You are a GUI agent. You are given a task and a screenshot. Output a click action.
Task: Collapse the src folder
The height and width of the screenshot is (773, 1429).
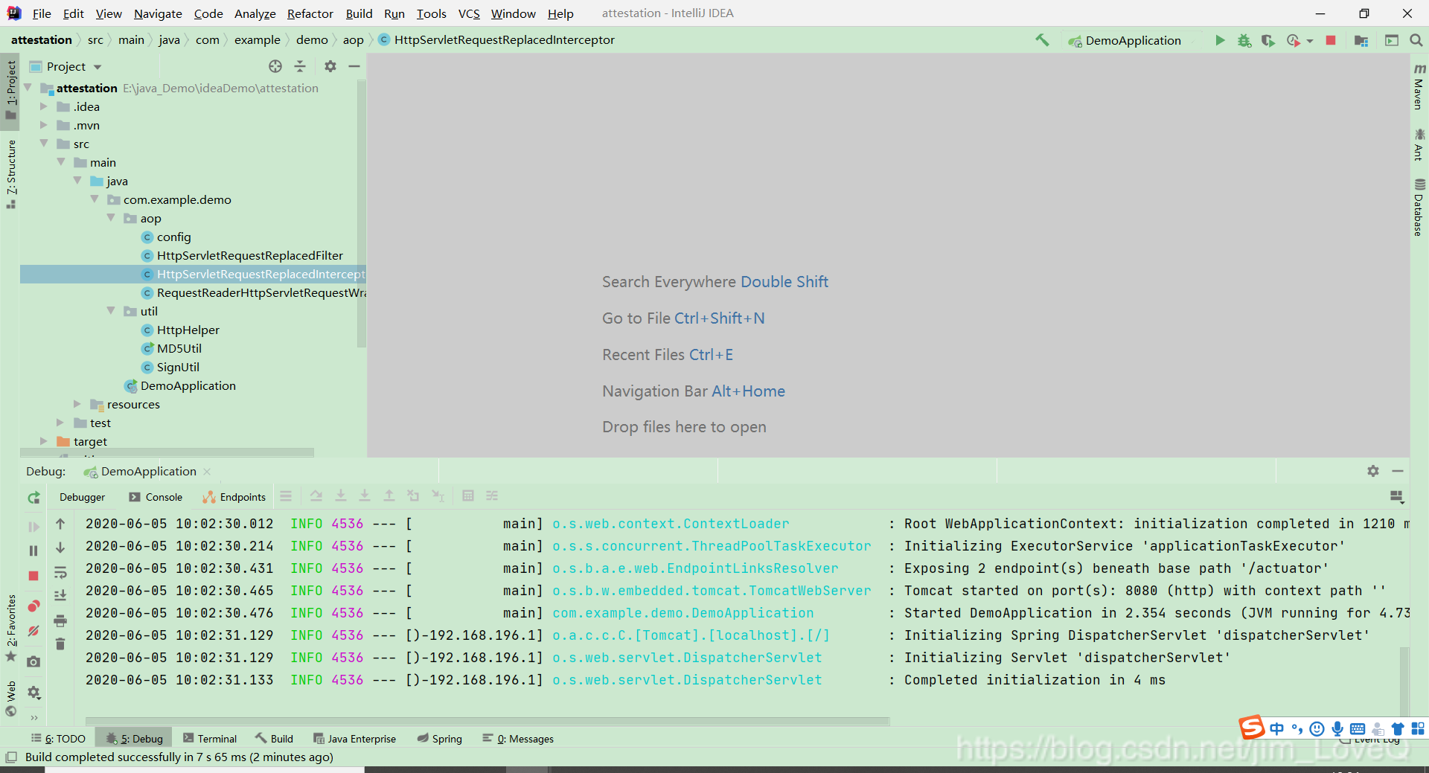click(x=44, y=144)
